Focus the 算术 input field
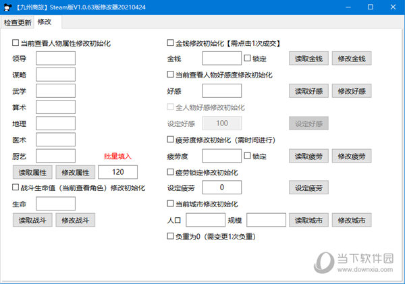405x284 pixels. pos(55,107)
